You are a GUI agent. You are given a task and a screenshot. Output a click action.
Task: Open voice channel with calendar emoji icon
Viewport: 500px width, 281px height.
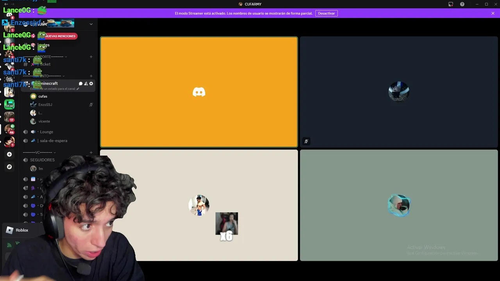[33, 179]
